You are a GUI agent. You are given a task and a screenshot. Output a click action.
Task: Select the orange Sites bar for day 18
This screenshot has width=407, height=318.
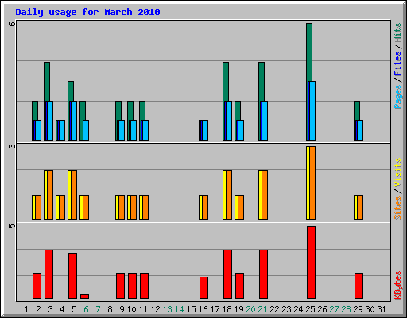[x=229, y=195]
